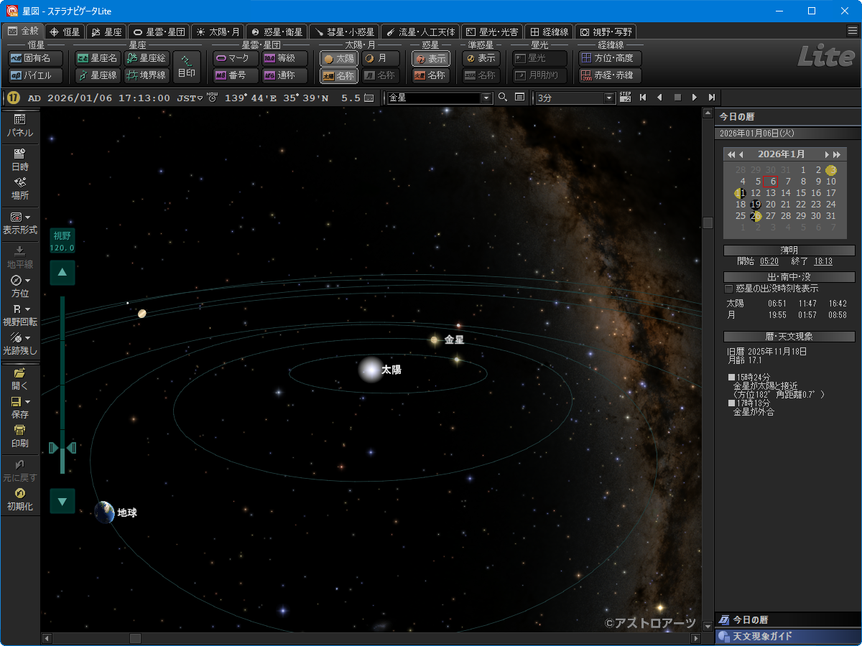Switch to the 惑星・衛星 tab
The height and width of the screenshot is (646, 862).
point(277,32)
